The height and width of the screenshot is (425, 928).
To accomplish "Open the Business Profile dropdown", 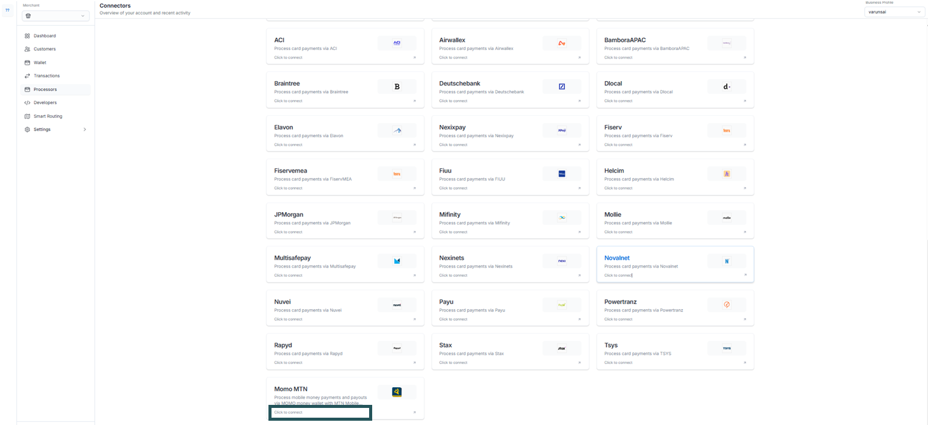I will tap(894, 12).
